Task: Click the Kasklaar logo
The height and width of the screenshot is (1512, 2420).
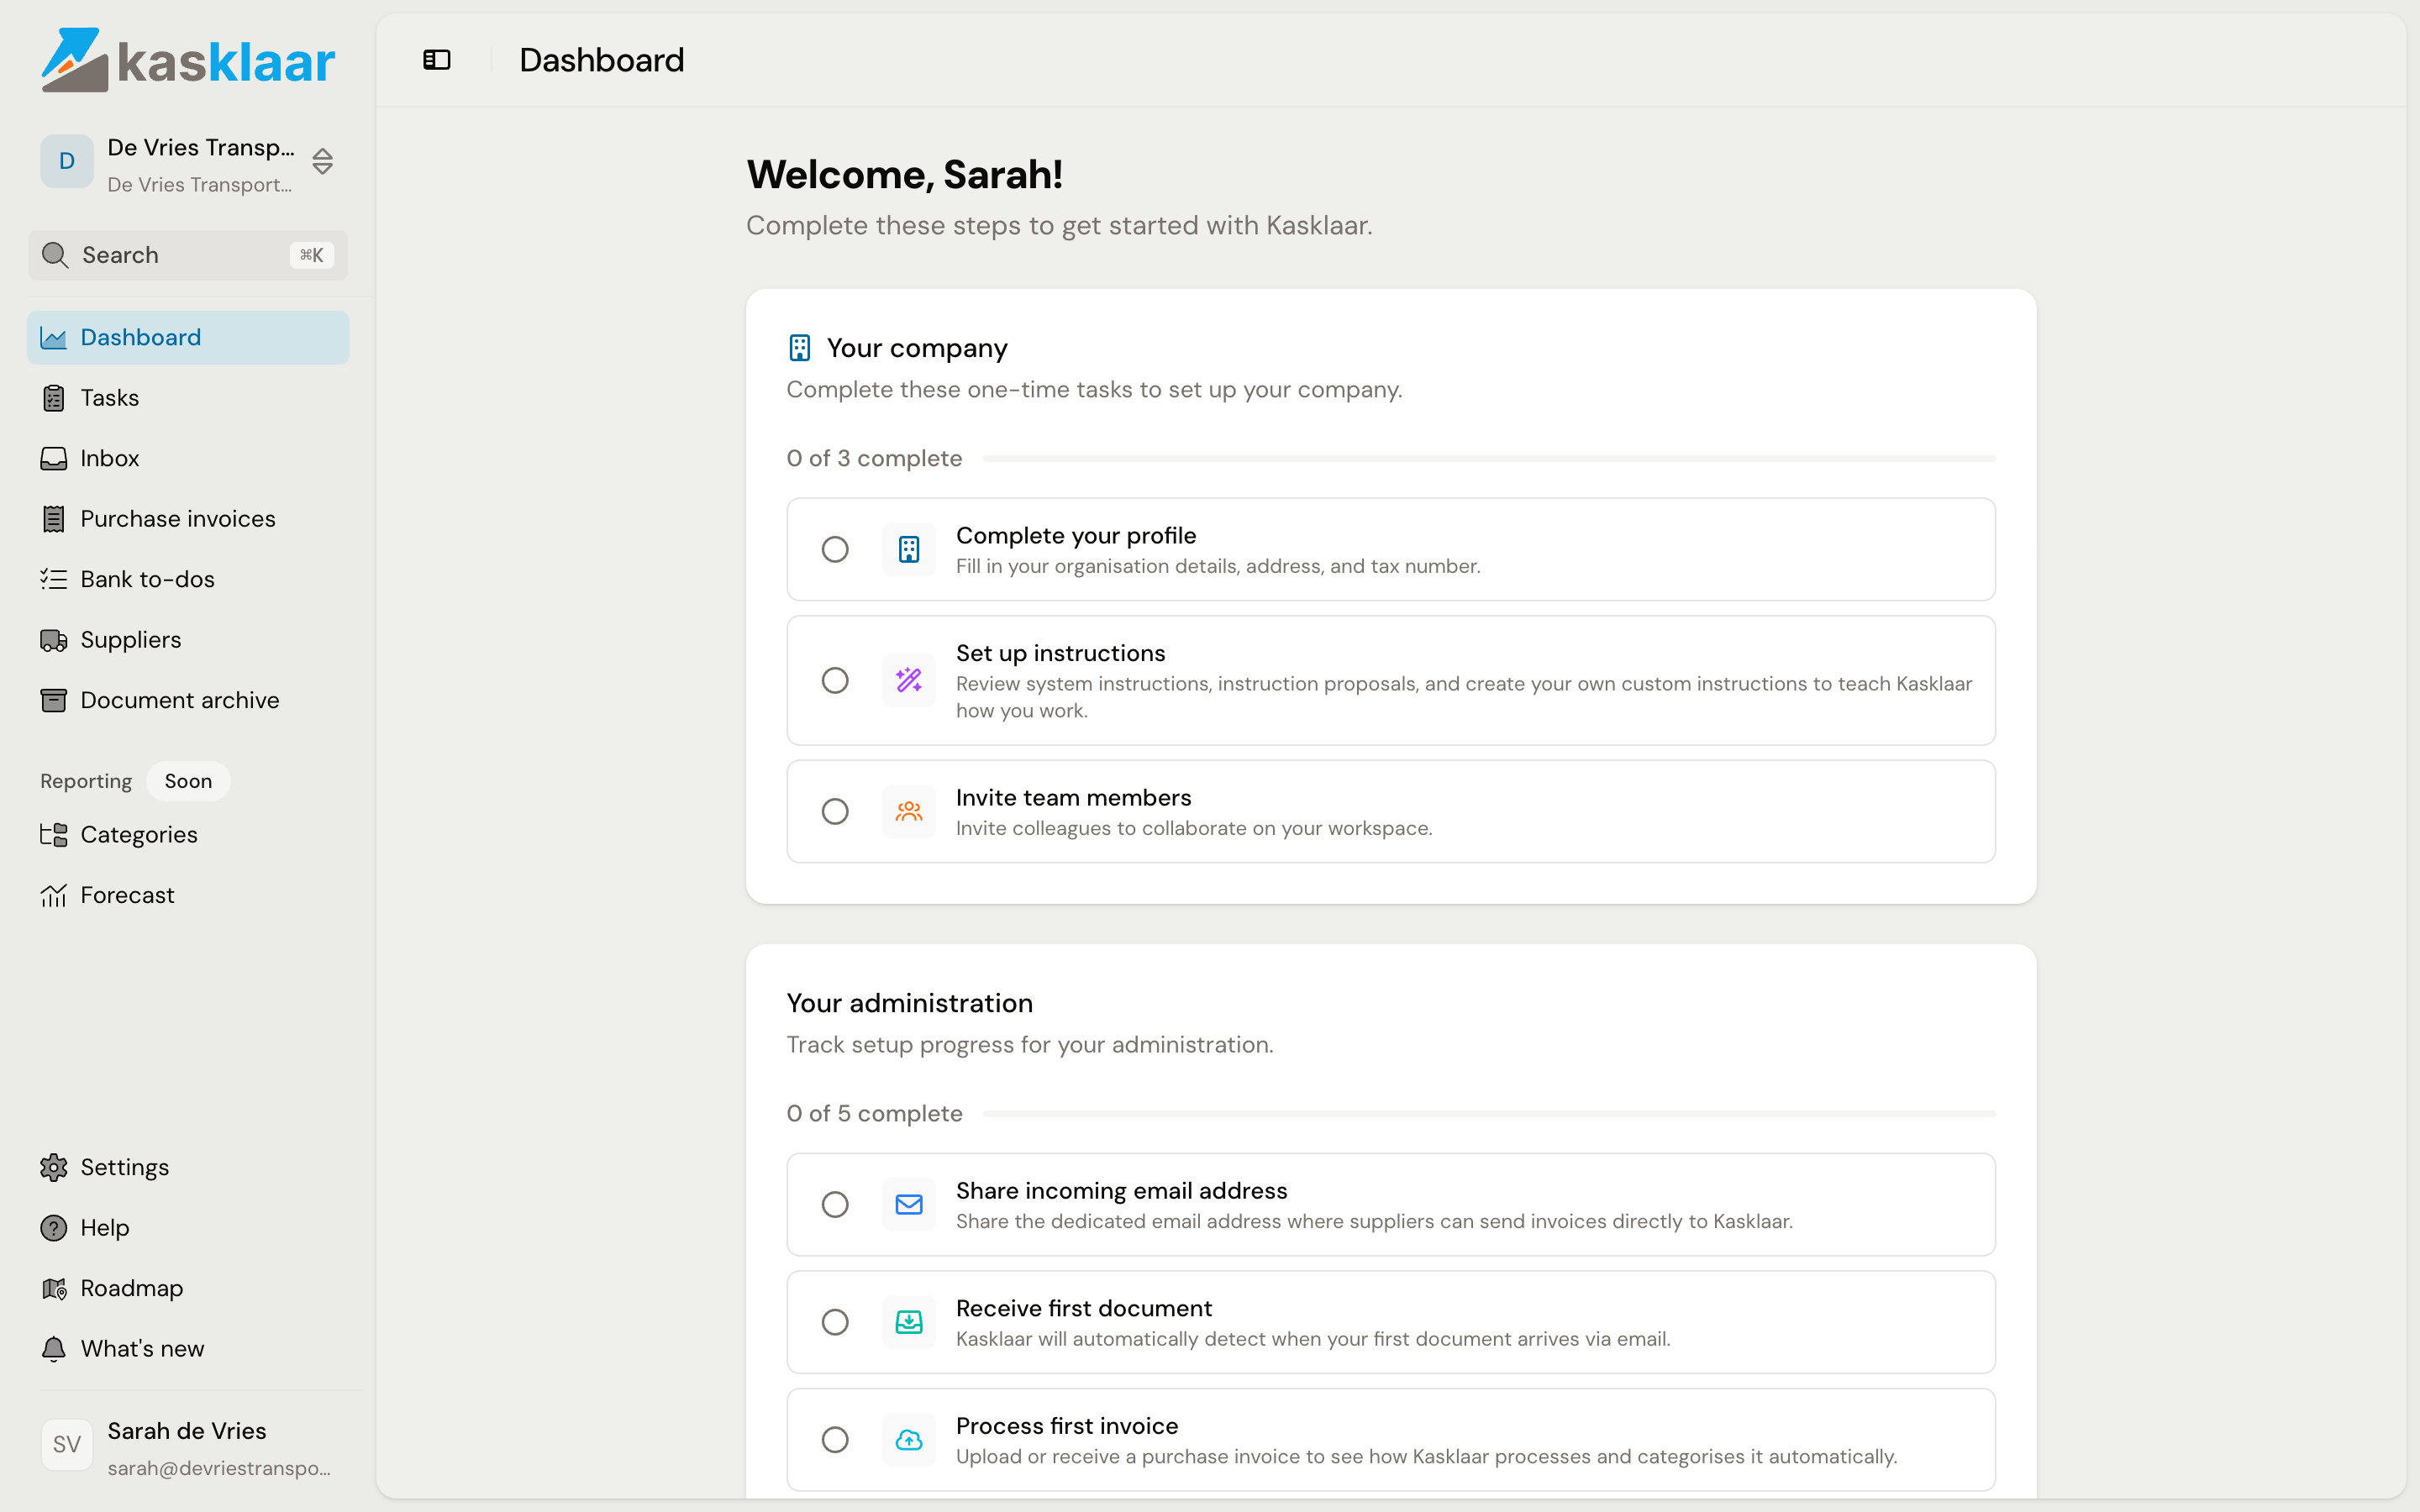Action: [x=188, y=60]
